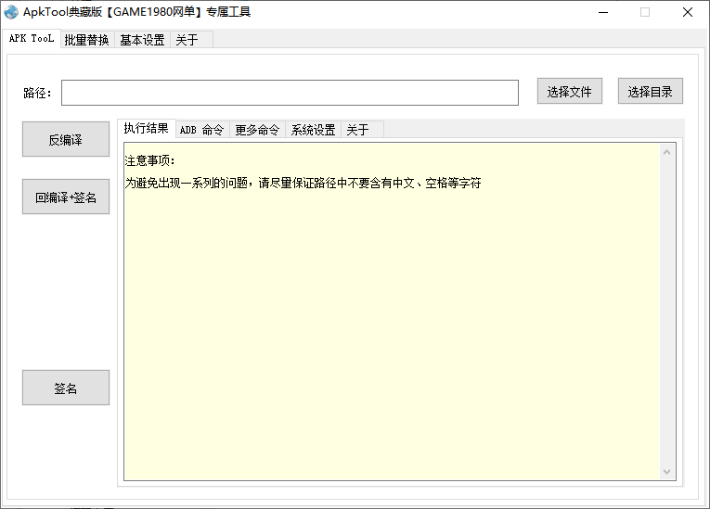Click the output panel's scroll down arrow
This screenshot has width=710, height=509.
666,472
